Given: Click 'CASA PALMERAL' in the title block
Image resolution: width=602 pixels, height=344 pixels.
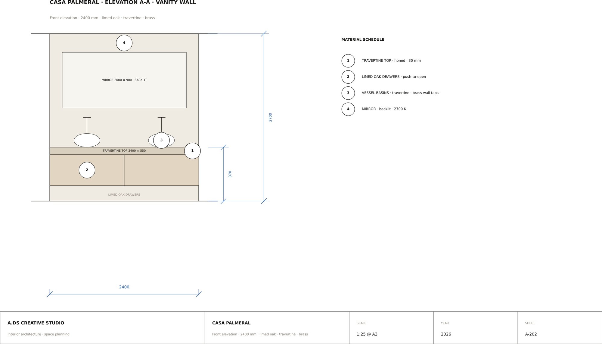Looking at the screenshot, I should [231, 323].
